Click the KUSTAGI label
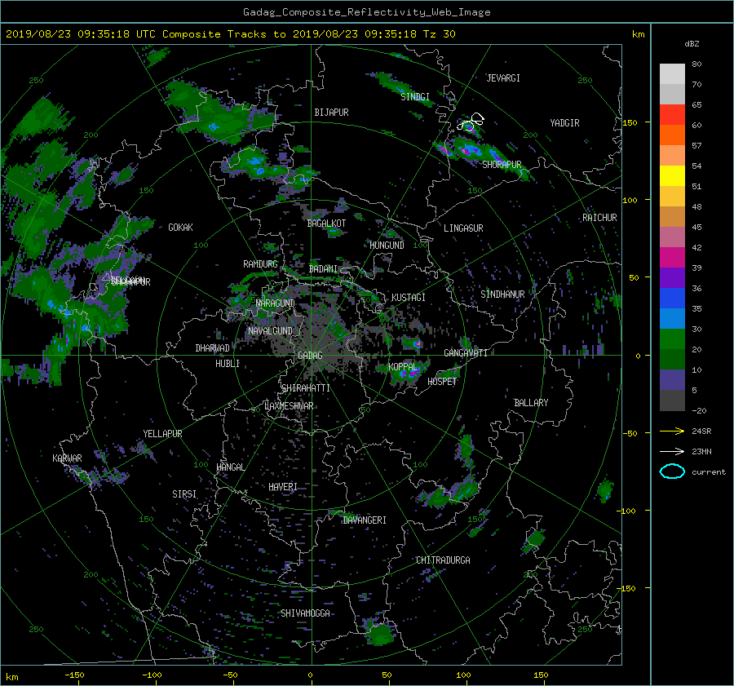Image resolution: width=734 pixels, height=686 pixels. 409,298
